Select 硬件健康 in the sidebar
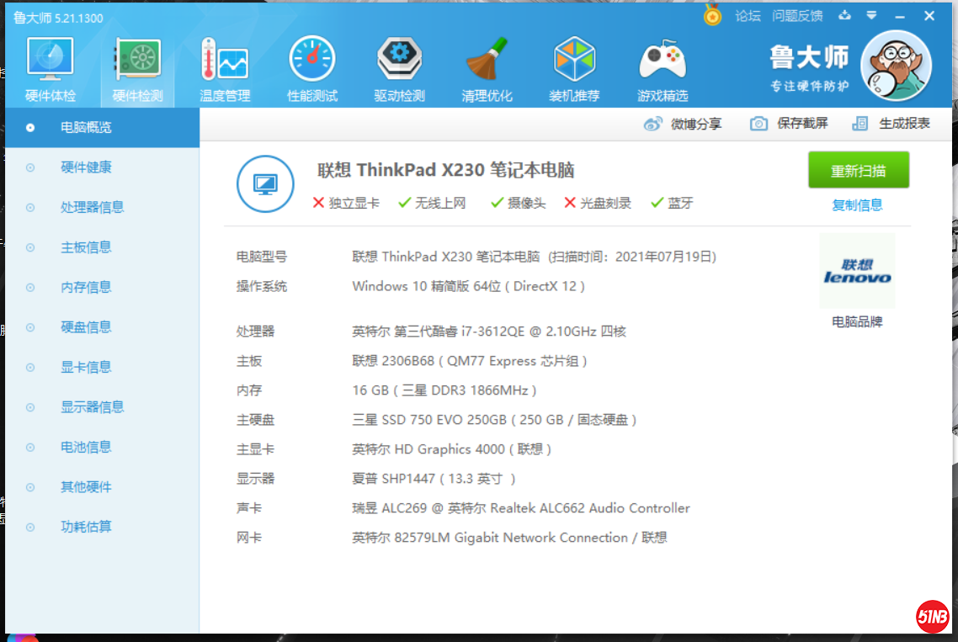Image resolution: width=958 pixels, height=642 pixels. [x=86, y=167]
